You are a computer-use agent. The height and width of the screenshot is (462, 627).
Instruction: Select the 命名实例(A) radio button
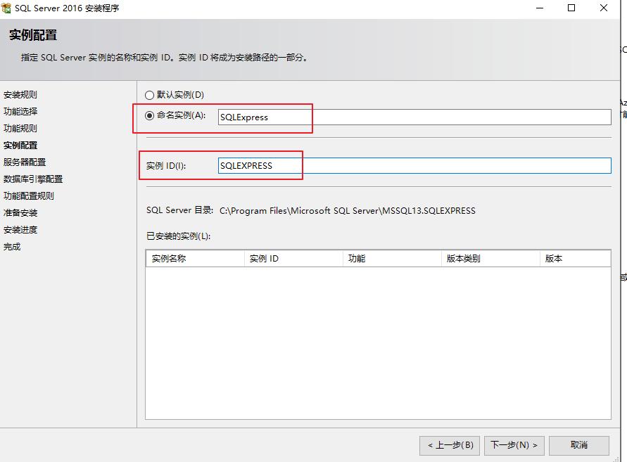click(x=148, y=115)
